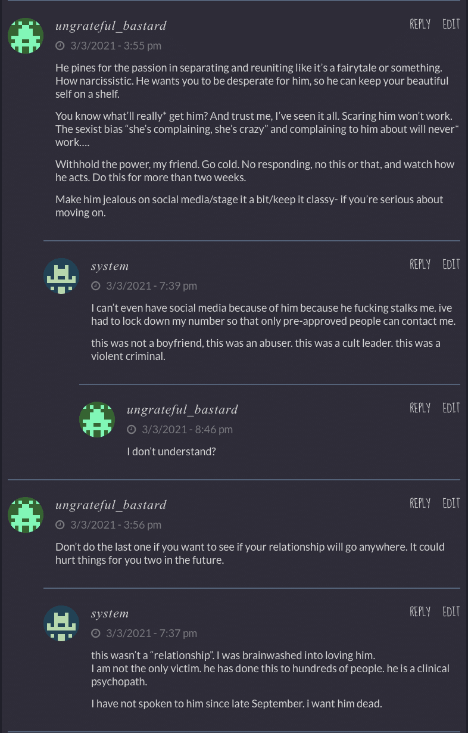The height and width of the screenshot is (733, 468).
Task: Reply to the "I don't understand?" comment
Action: [420, 408]
